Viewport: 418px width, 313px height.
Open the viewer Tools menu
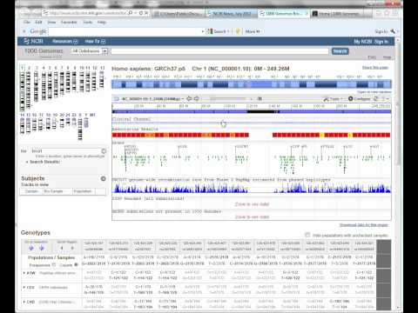coord(333,99)
